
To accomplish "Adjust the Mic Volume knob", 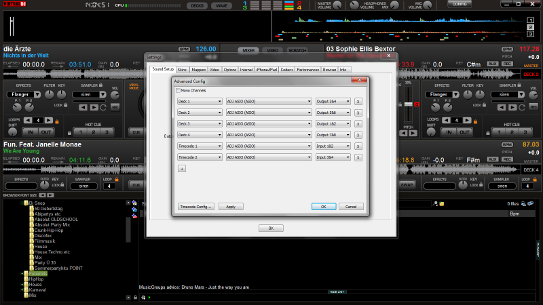I will (428, 5).
